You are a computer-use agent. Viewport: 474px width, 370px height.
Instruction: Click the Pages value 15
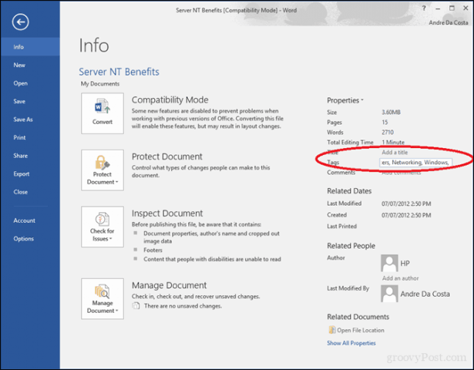pyautogui.click(x=385, y=122)
